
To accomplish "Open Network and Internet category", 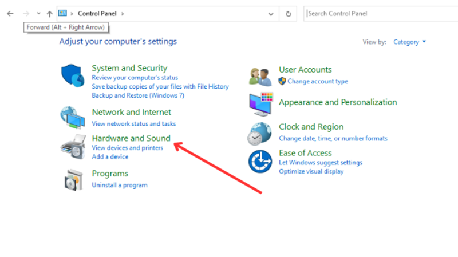I will [x=132, y=112].
